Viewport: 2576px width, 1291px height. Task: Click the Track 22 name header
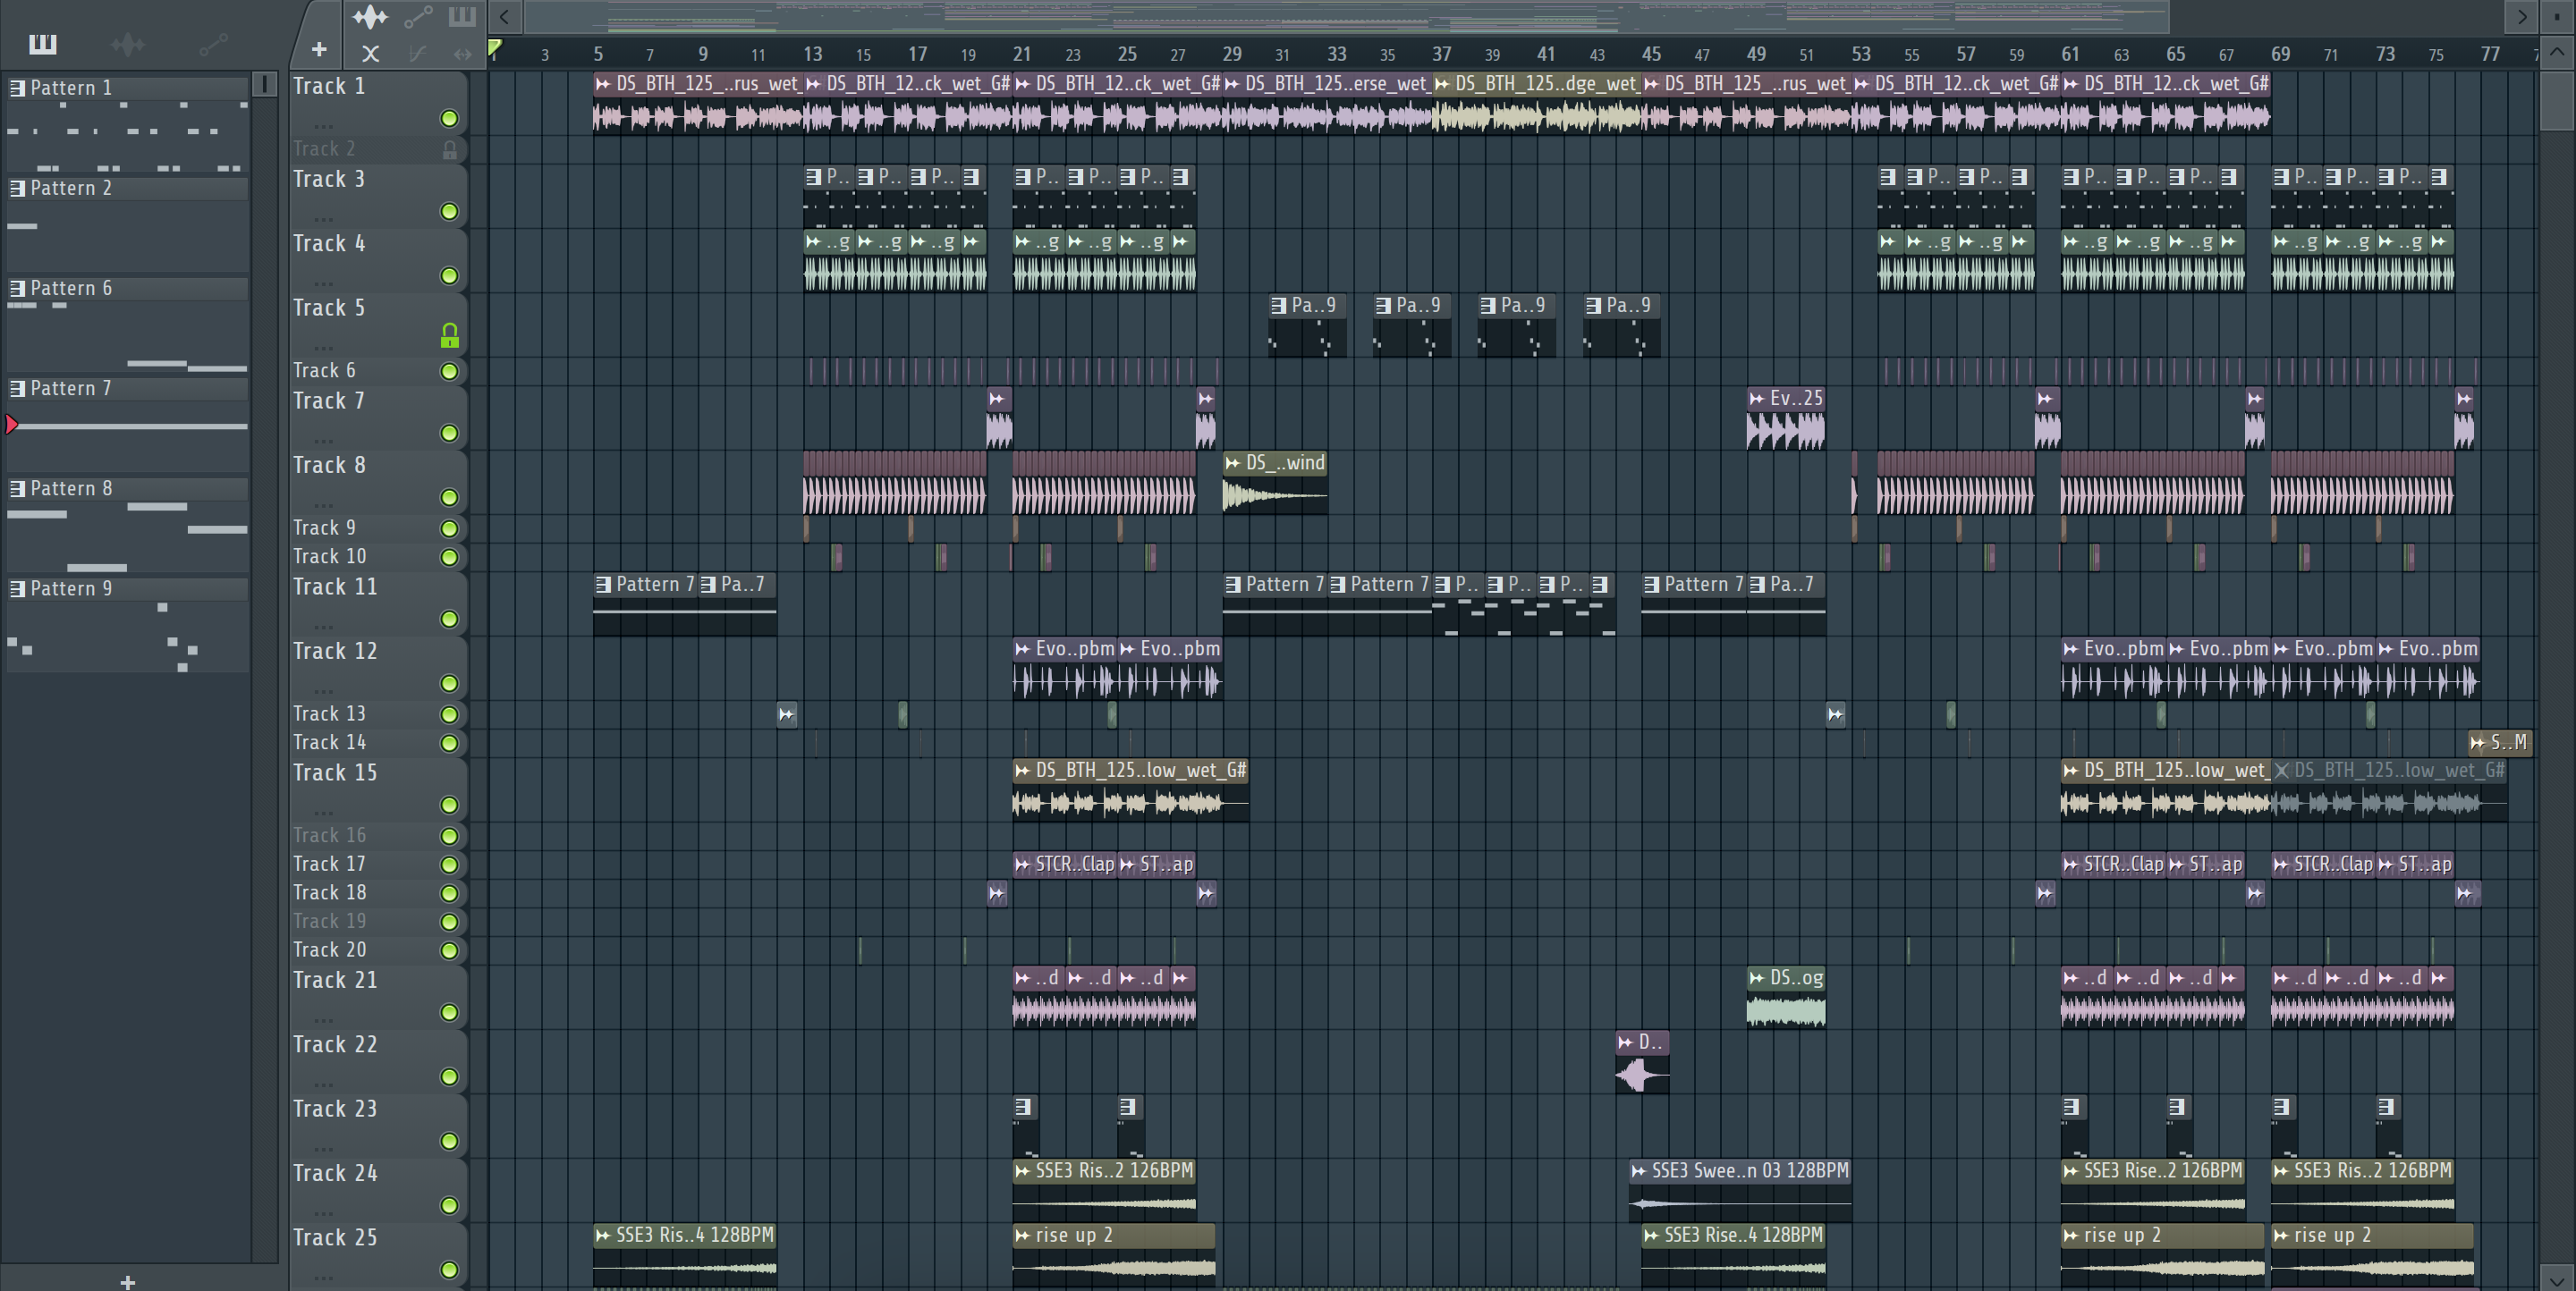[x=335, y=1045]
